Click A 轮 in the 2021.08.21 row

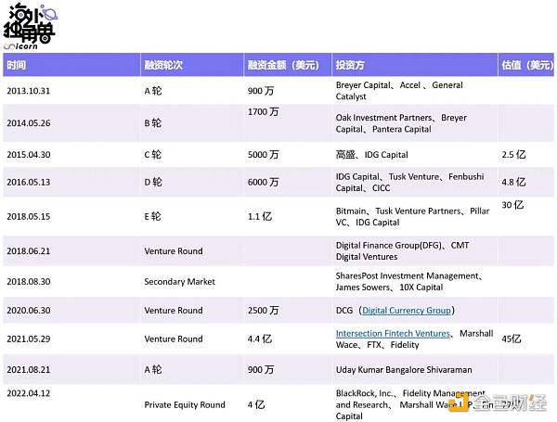(153, 369)
